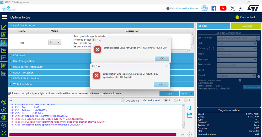The image size is (262, 137).
Task: Click the 10 years anniversary badge
Action: tap(205, 8)
